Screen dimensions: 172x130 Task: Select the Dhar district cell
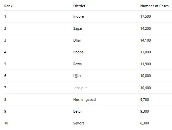pos(77,40)
